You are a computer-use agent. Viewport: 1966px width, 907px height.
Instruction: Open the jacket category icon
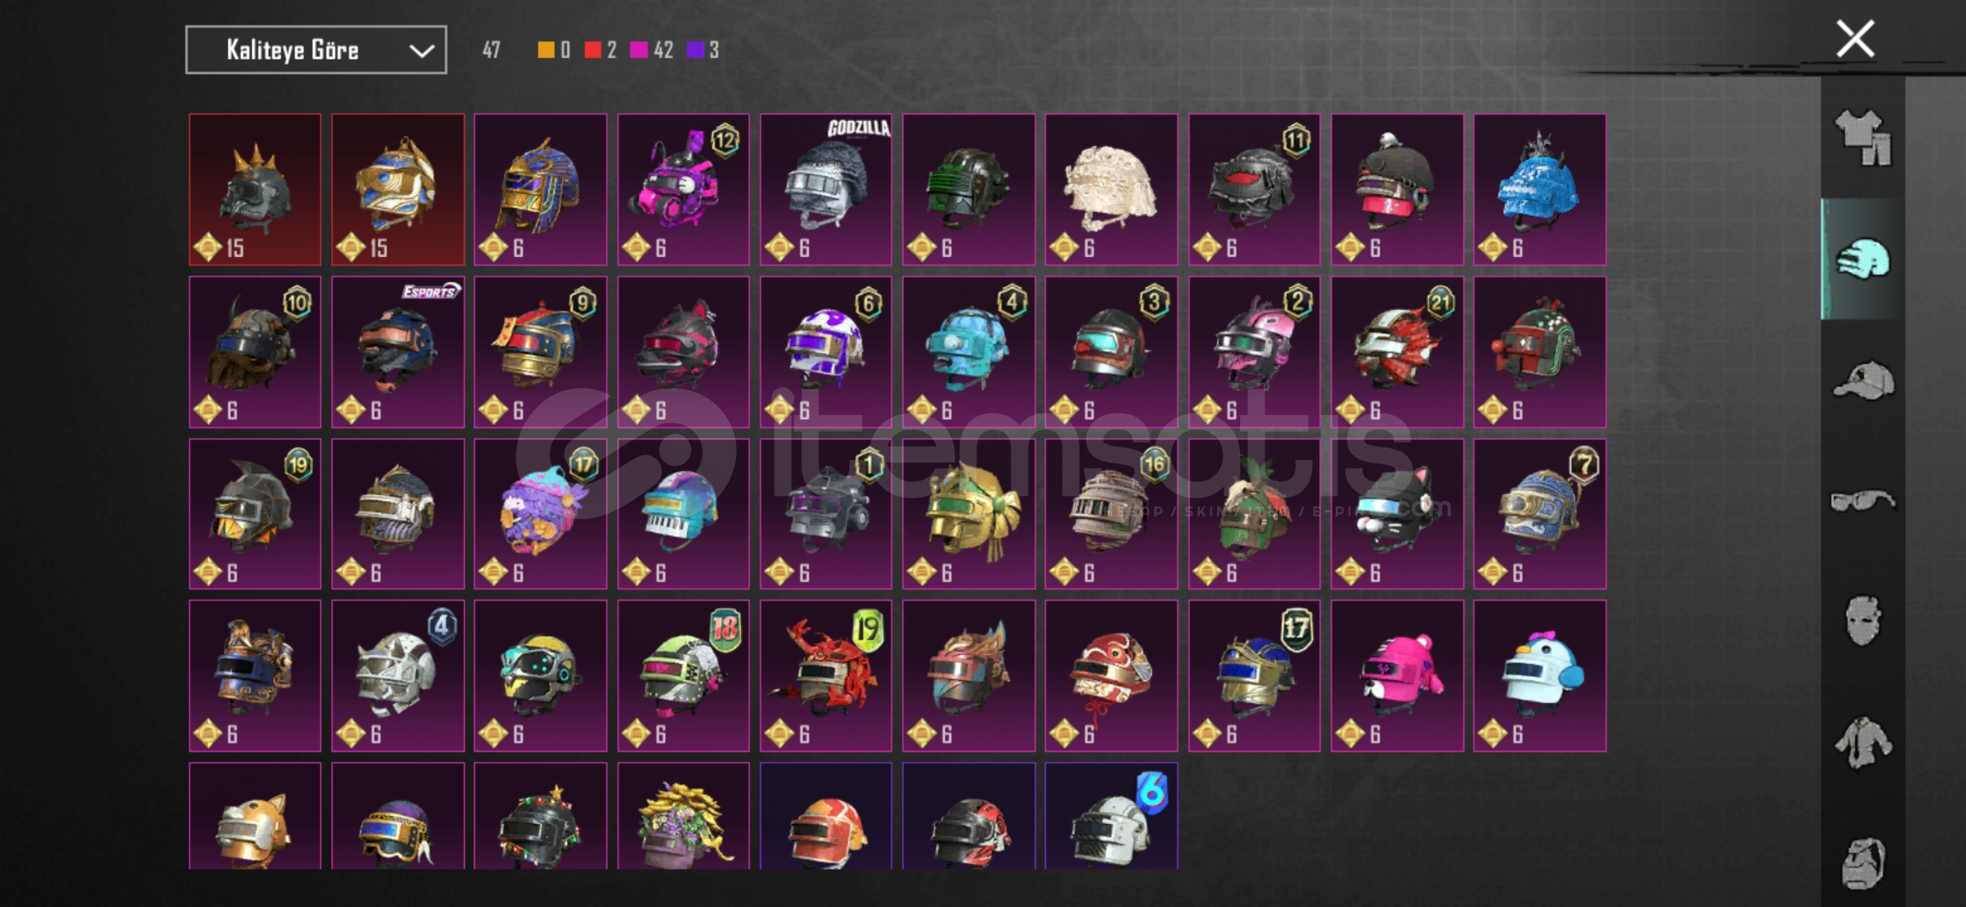point(1863,742)
